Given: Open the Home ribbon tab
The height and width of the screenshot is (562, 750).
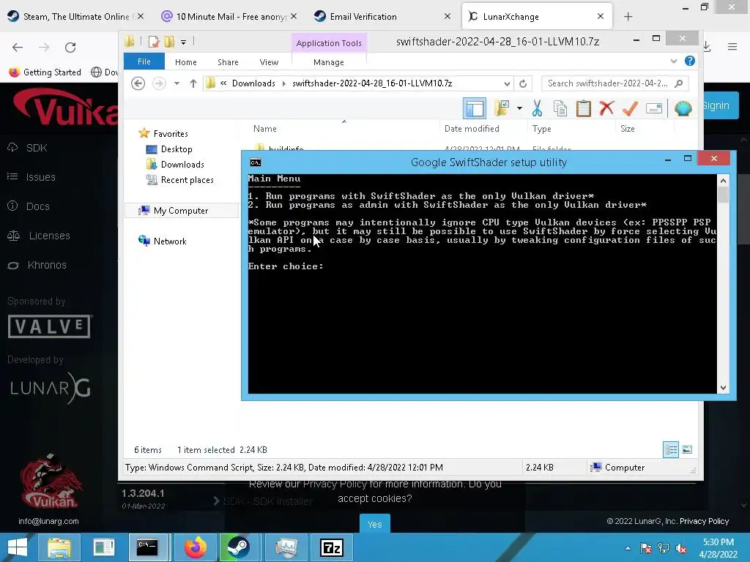Looking at the screenshot, I should click(x=185, y=62).
